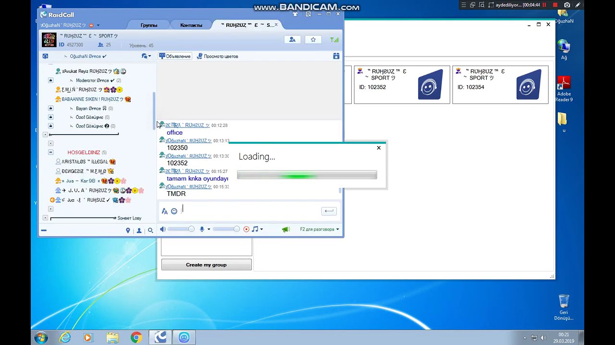Click the green Loading progress bar

pos(307,175)
